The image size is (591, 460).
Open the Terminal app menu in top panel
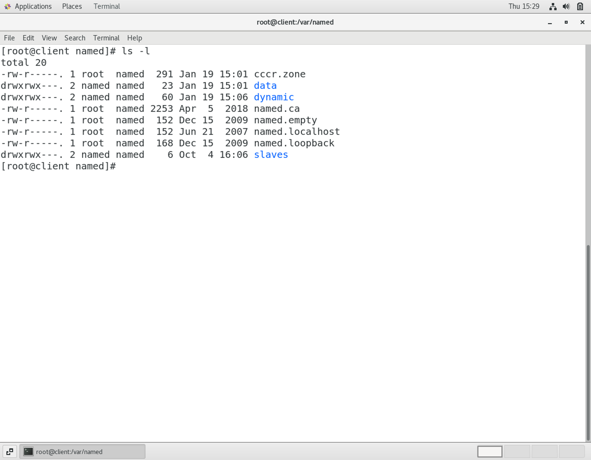click(107, 6)
